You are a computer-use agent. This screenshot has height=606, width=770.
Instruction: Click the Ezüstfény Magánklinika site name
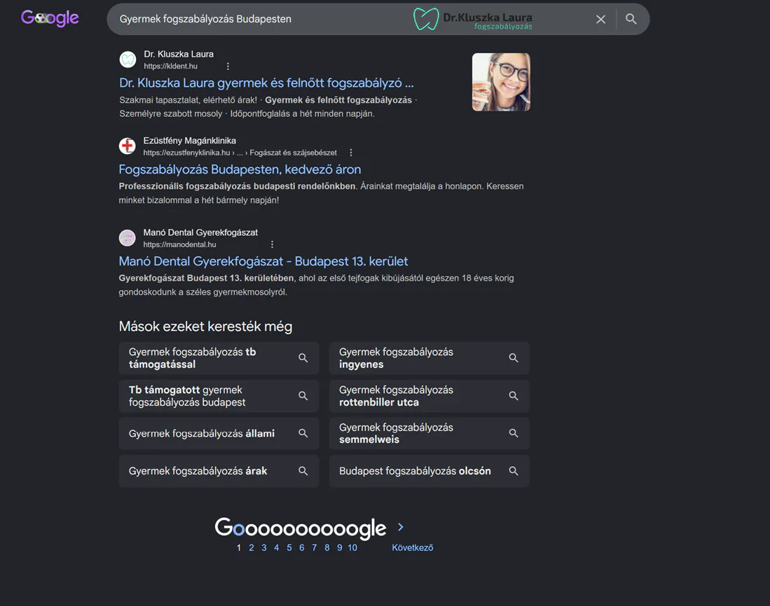(x=190, y=141)
